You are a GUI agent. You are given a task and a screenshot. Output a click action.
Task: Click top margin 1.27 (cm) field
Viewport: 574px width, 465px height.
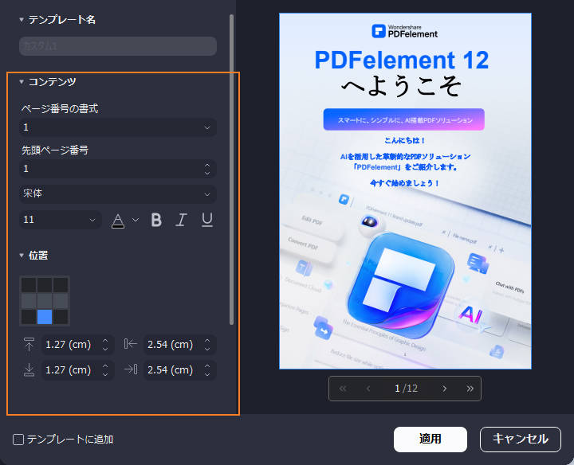tap(77, 345)
